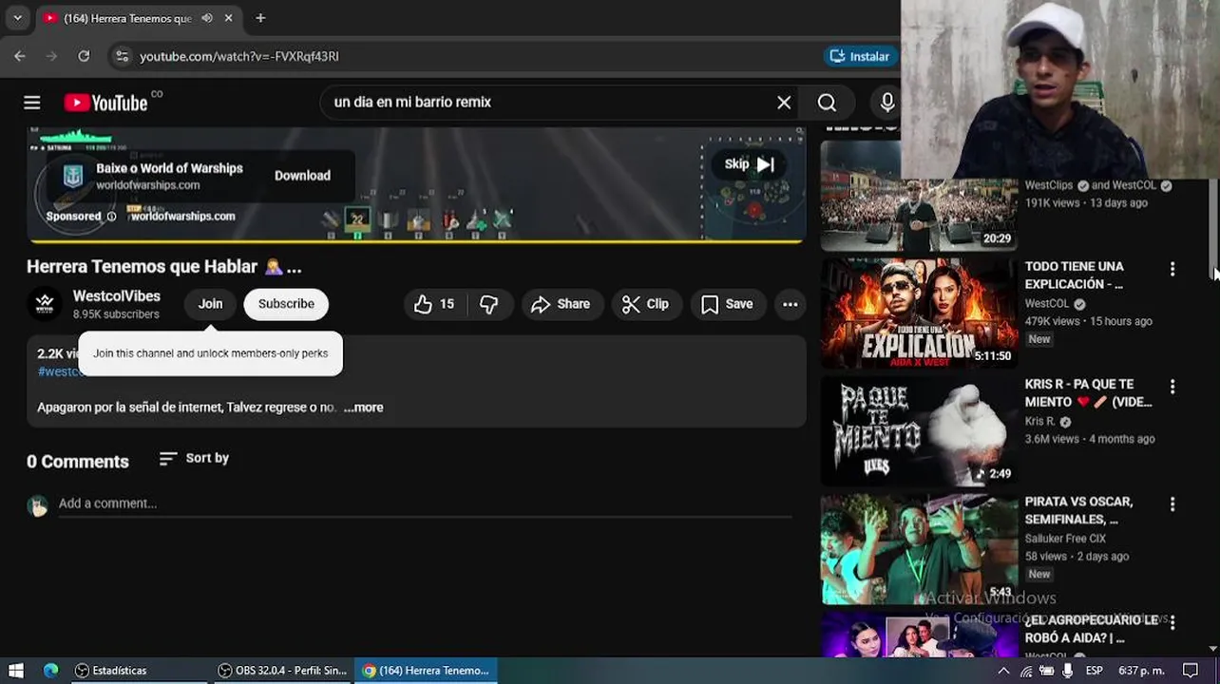
Task: Save the video to a playlist
Action: pyautogui.click(x=728, y=304)
